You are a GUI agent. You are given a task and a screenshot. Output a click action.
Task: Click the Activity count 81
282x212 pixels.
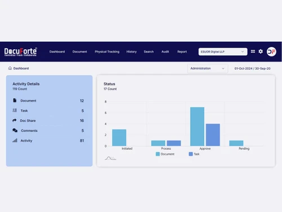coord(82,141)
